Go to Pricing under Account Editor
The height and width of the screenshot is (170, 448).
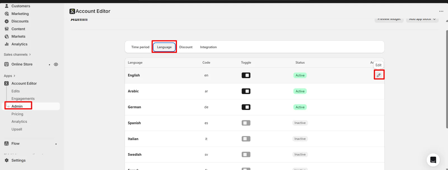17,114
